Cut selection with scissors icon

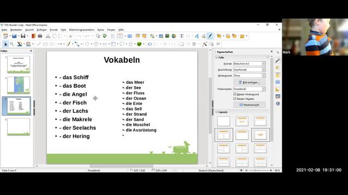[48, 36]
